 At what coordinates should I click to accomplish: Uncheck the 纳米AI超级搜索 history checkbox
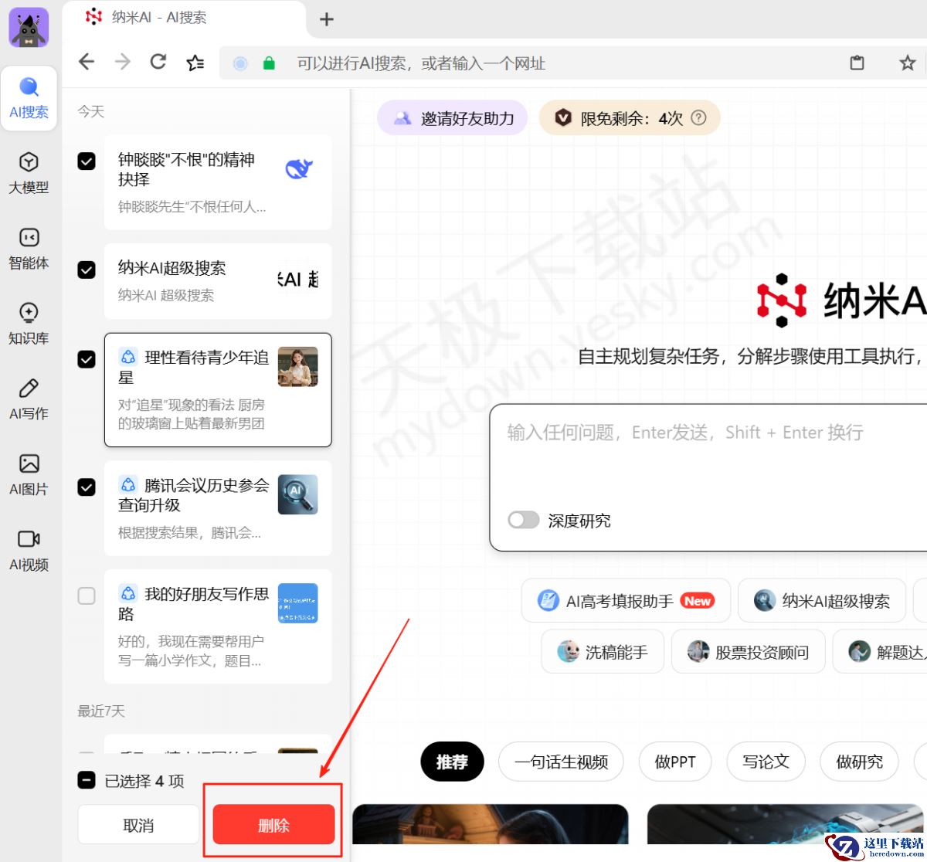point(87,270)
